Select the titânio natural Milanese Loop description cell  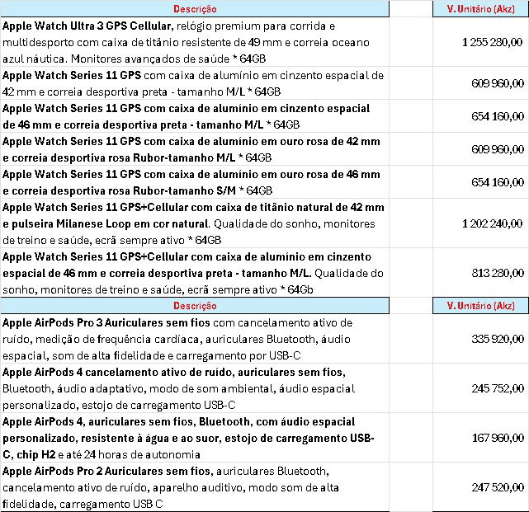pyautogui.click(x=195, y=223)
